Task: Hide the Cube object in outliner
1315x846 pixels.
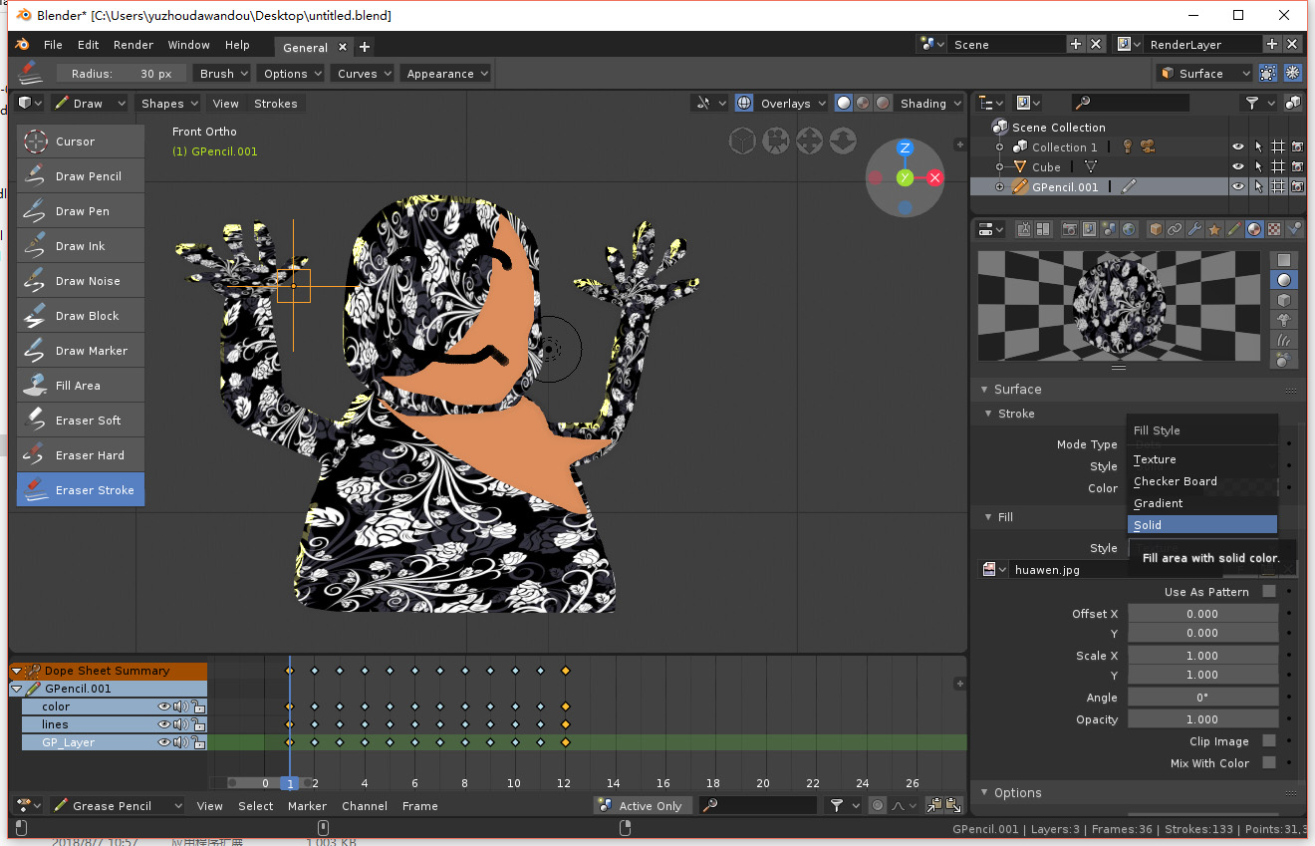Action: pos(1237,167)
